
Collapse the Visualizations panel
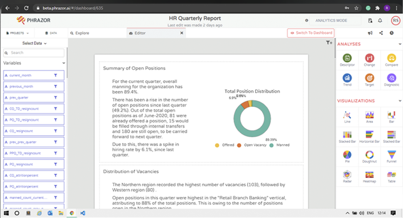400,101
